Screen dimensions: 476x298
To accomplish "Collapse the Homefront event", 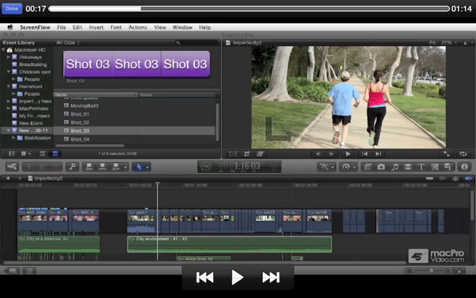I will [8, 86].
